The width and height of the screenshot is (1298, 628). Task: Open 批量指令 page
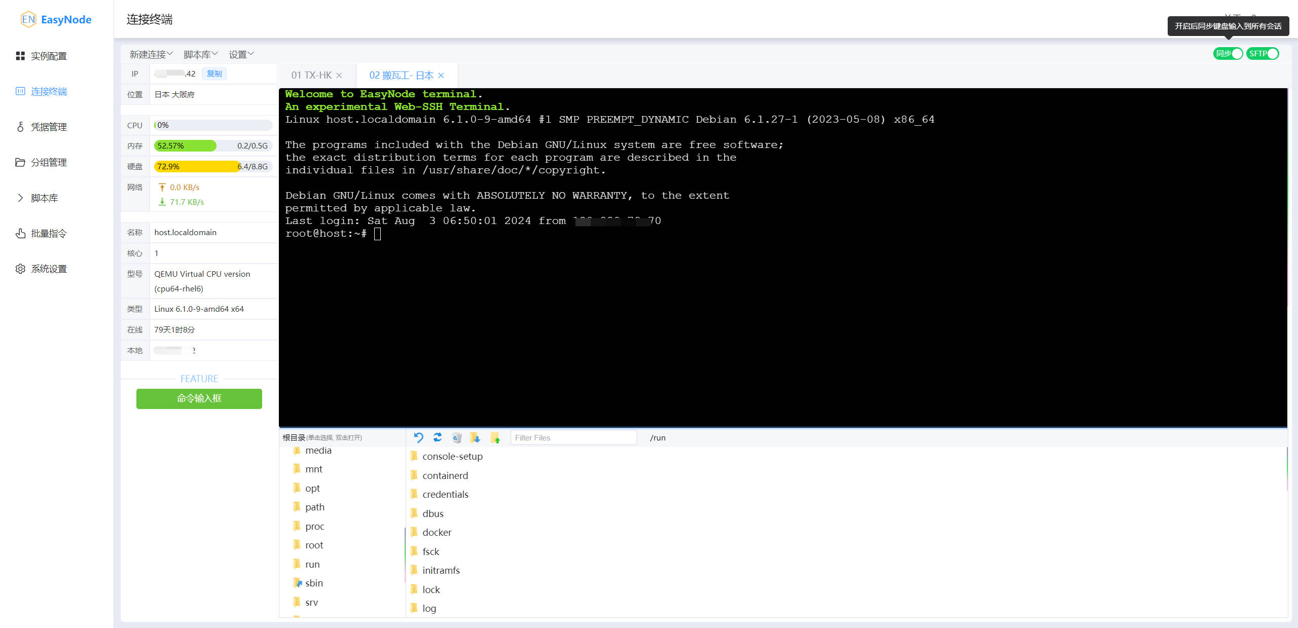point(49,233)
